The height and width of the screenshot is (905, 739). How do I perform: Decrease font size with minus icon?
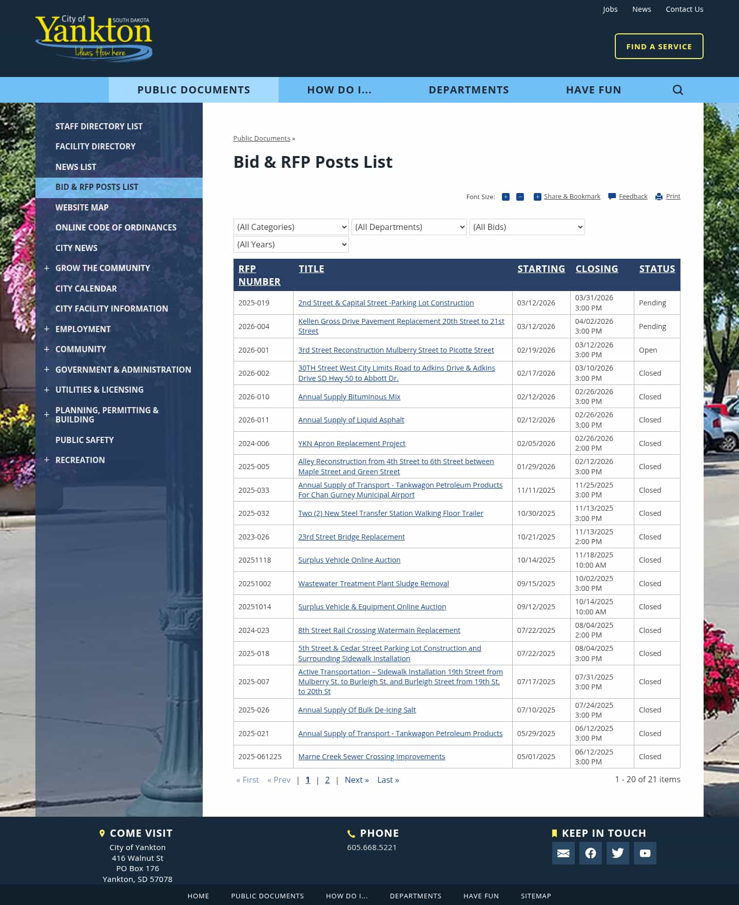(x=520, y=197)
